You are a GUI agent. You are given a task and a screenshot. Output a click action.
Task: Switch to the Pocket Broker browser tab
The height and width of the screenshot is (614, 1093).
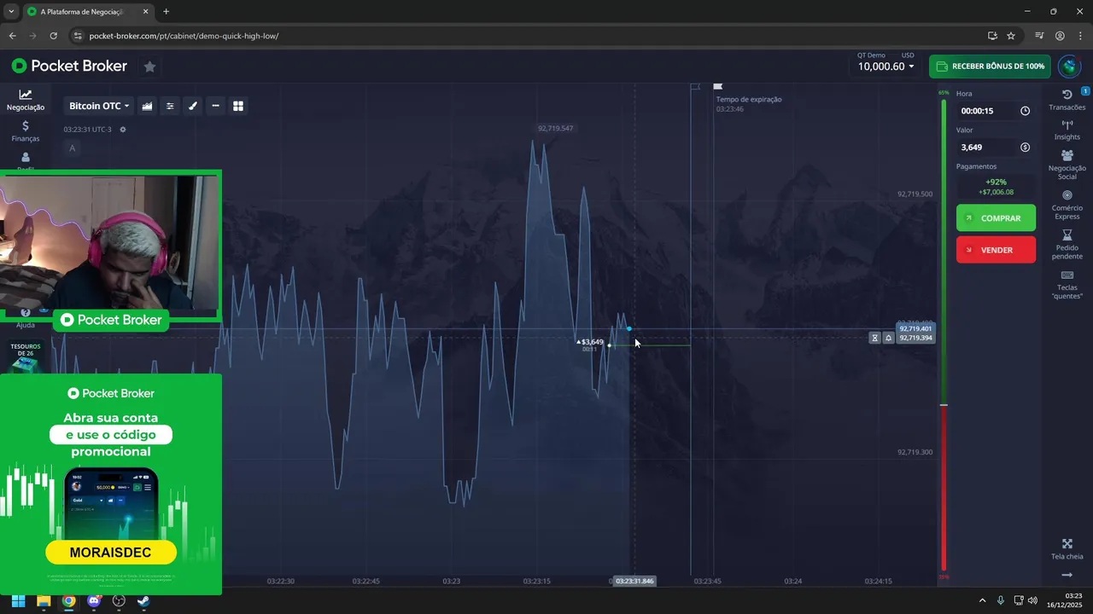click(88, 12)
